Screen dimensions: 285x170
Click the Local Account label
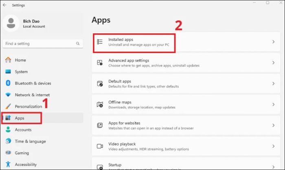click(34, 26)
